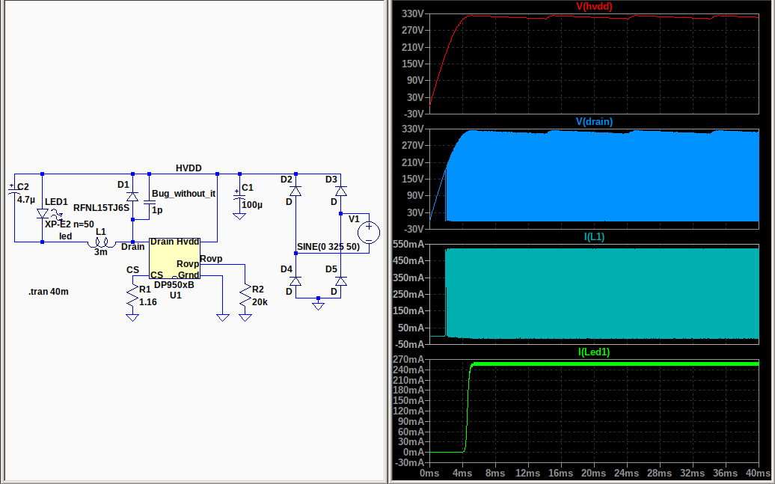Click the .tran 40m simulation directive
The height and width of the screenshot is (484, 775).
pos(49,292)
